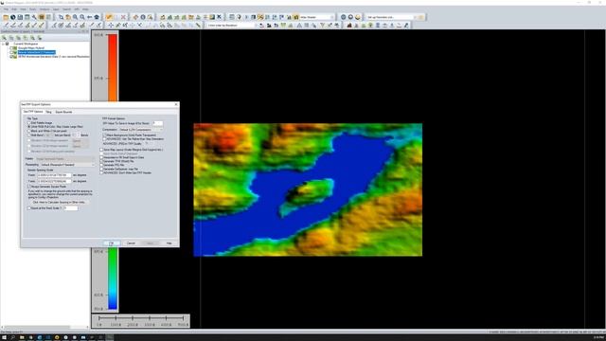Viewport: 606px width, 341px height.
Task: Open the Shader dropdown in the toolbar
Action: click(x=316, y=17)
